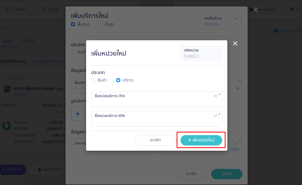Open the dropdown chevron beside service name field
The width and height of the screenshot is (302, 185).
237,88
